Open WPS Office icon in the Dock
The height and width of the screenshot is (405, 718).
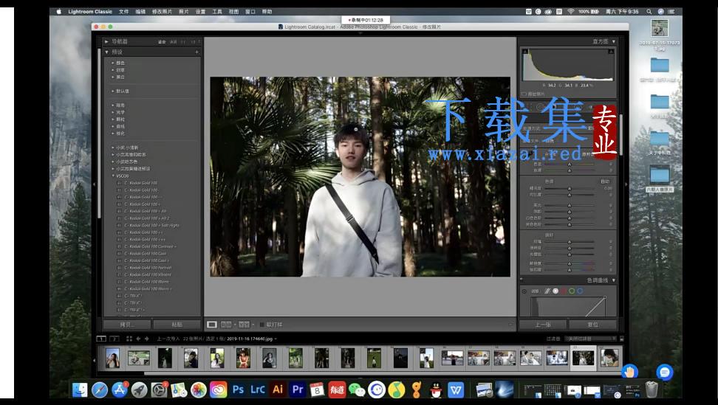[456, 390]
